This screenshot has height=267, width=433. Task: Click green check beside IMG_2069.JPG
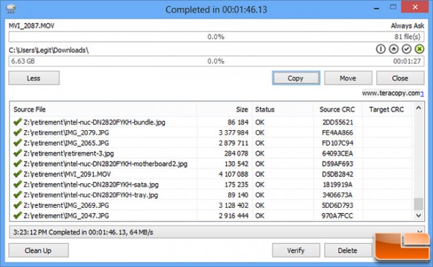(17, 205)
